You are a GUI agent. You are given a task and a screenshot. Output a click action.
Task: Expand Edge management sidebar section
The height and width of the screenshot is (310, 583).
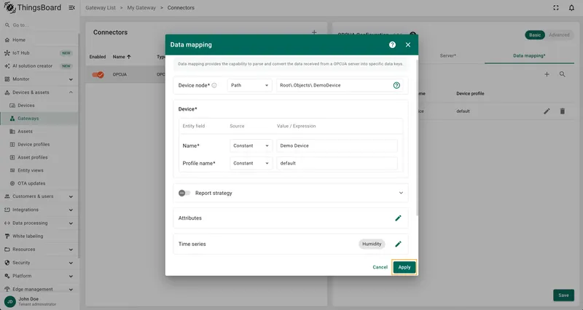39,289
